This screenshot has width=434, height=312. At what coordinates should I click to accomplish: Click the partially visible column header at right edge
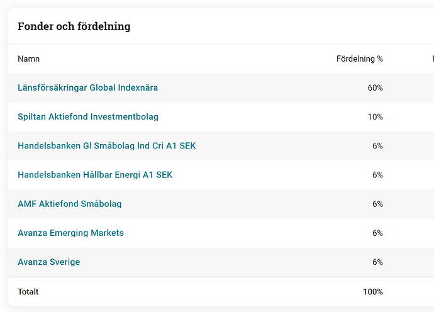(x=433, y=58)
